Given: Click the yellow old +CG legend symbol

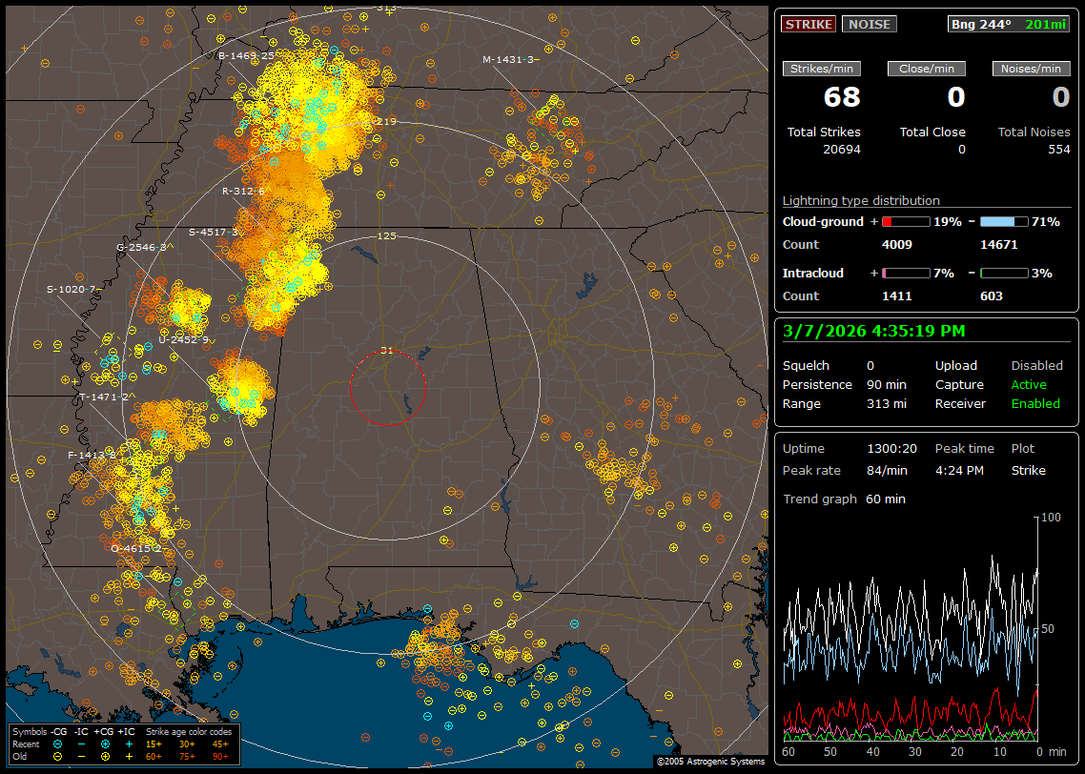Looking at the screenshot, I should tap(105, 756).
